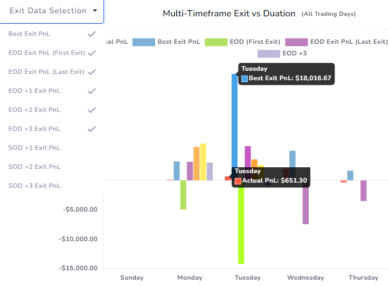Image resolution: width=389 pixels, height=286 pixels.
Task: Click the purple Wednesday negative bar
Action: tap(306, 206)
